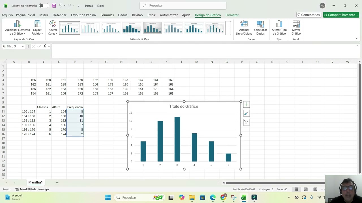This screenshot has height=203, width=362.
Task: Open Google Chrome from taskbar
Action: pyautogui.click(x=223, y=197)
